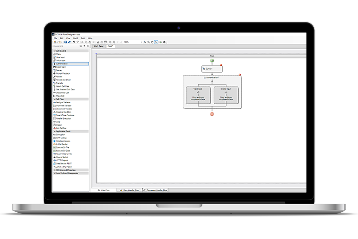This screenshot has width=358, height=239.
Task: Open the Build menu
Action: click(x=75, y=38)
